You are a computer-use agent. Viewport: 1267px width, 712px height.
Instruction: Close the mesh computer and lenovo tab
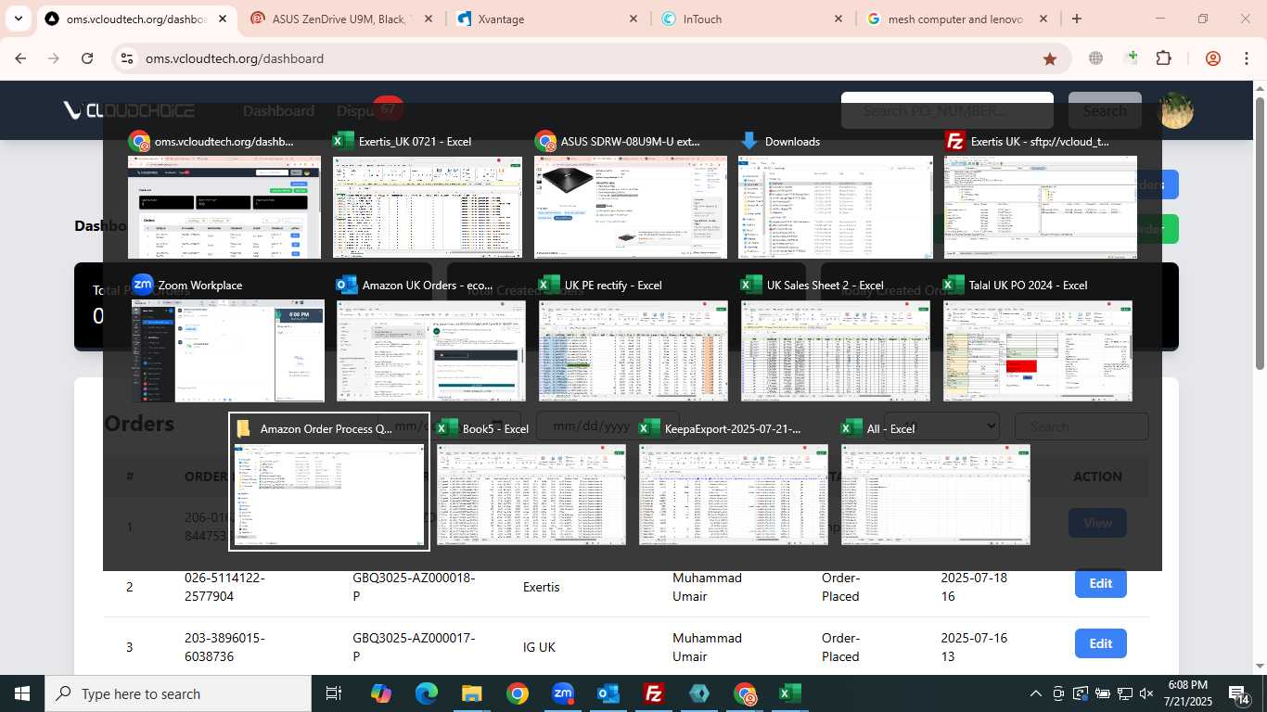click(x=1043, y=19)
